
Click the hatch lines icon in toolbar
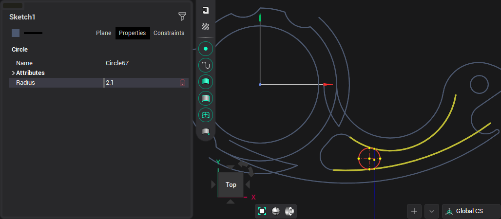(x=206, y=27)
